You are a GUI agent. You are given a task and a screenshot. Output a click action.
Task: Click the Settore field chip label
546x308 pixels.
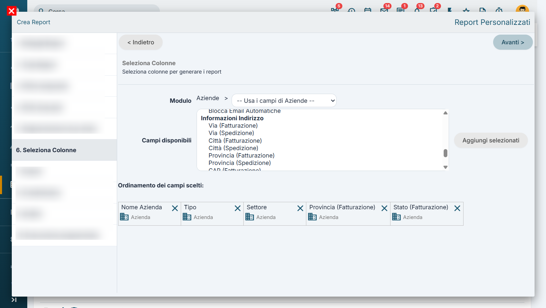click(257, 207)
